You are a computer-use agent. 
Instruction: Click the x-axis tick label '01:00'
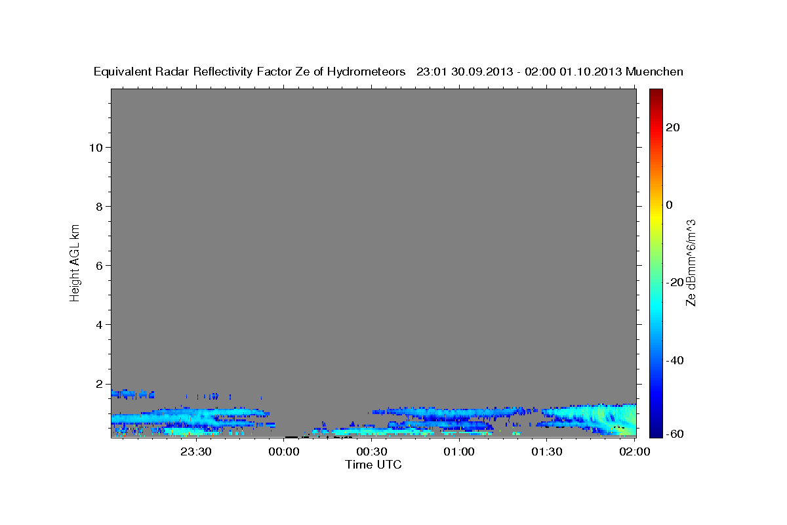[x=459, y=451]
